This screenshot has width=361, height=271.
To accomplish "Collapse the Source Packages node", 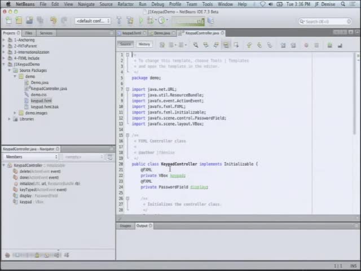I will pyautogui.click(x=10, y=70).
